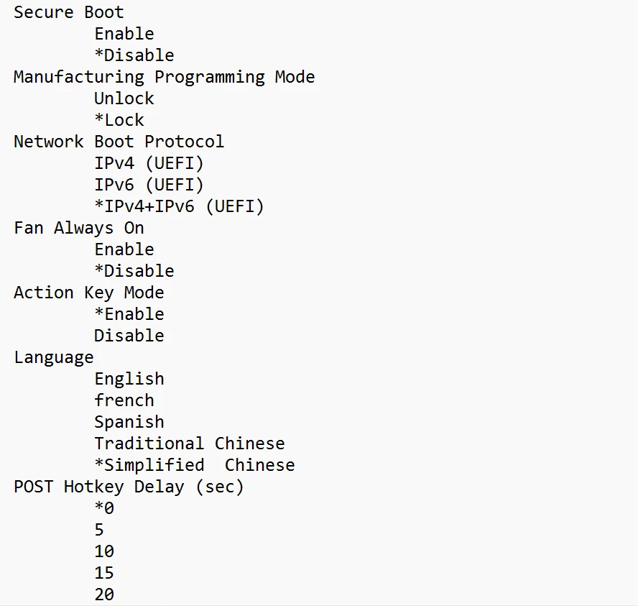The image size is (638, 606).
Task: Click the Language heading
Action: tap(54, 357)
